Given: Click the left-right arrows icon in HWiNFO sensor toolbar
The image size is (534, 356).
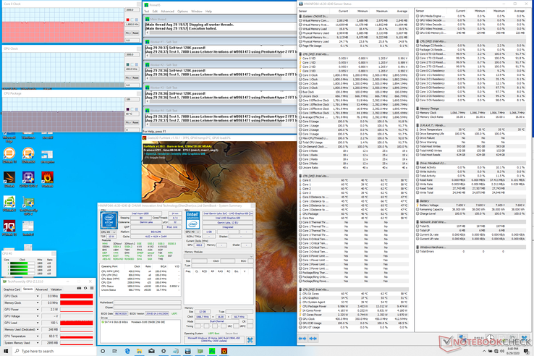Looking at the screenshot, I should pos(302,339).
